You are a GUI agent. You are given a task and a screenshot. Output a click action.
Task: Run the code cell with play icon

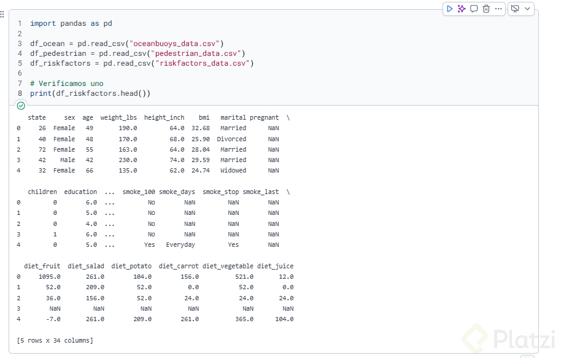point(450,9)
